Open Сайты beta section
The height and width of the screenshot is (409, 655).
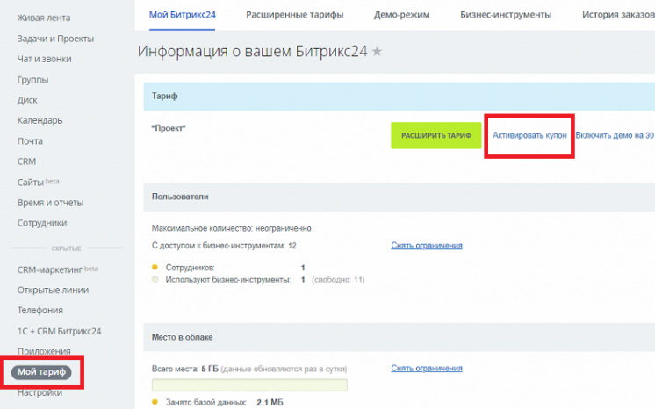click(38, 182)
